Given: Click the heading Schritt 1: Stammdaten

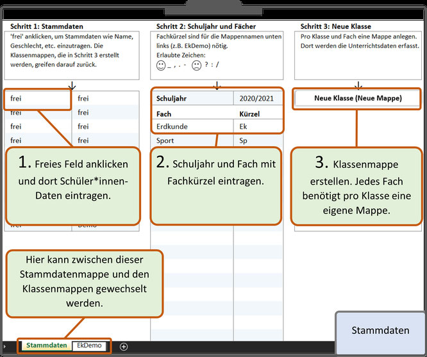Looking at the screenshot, I should pos(47,26).
